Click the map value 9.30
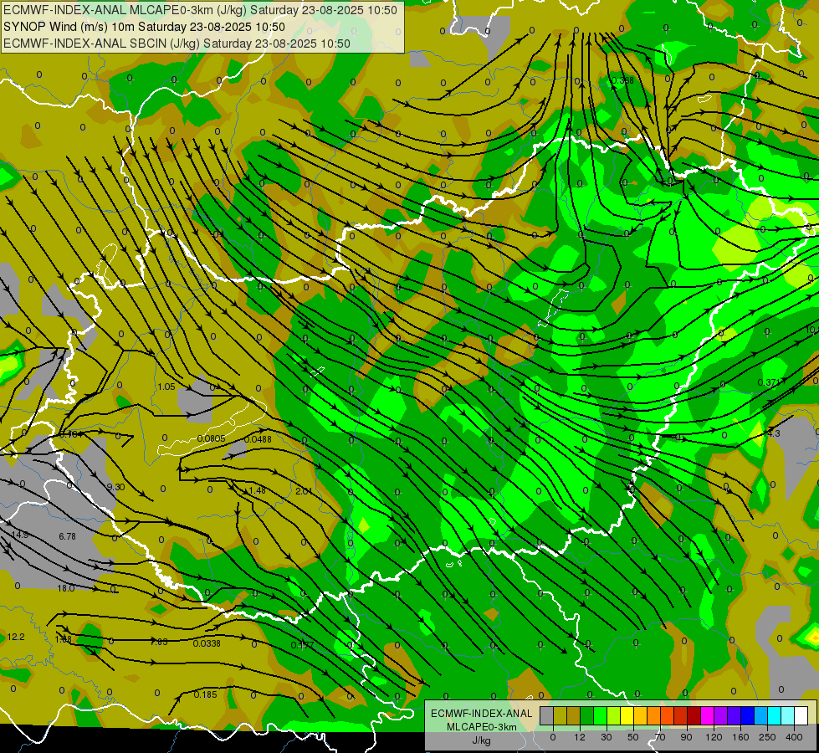The height and width of the screenshot is (753, 819). pyautogui.click(x=115, y=487)
